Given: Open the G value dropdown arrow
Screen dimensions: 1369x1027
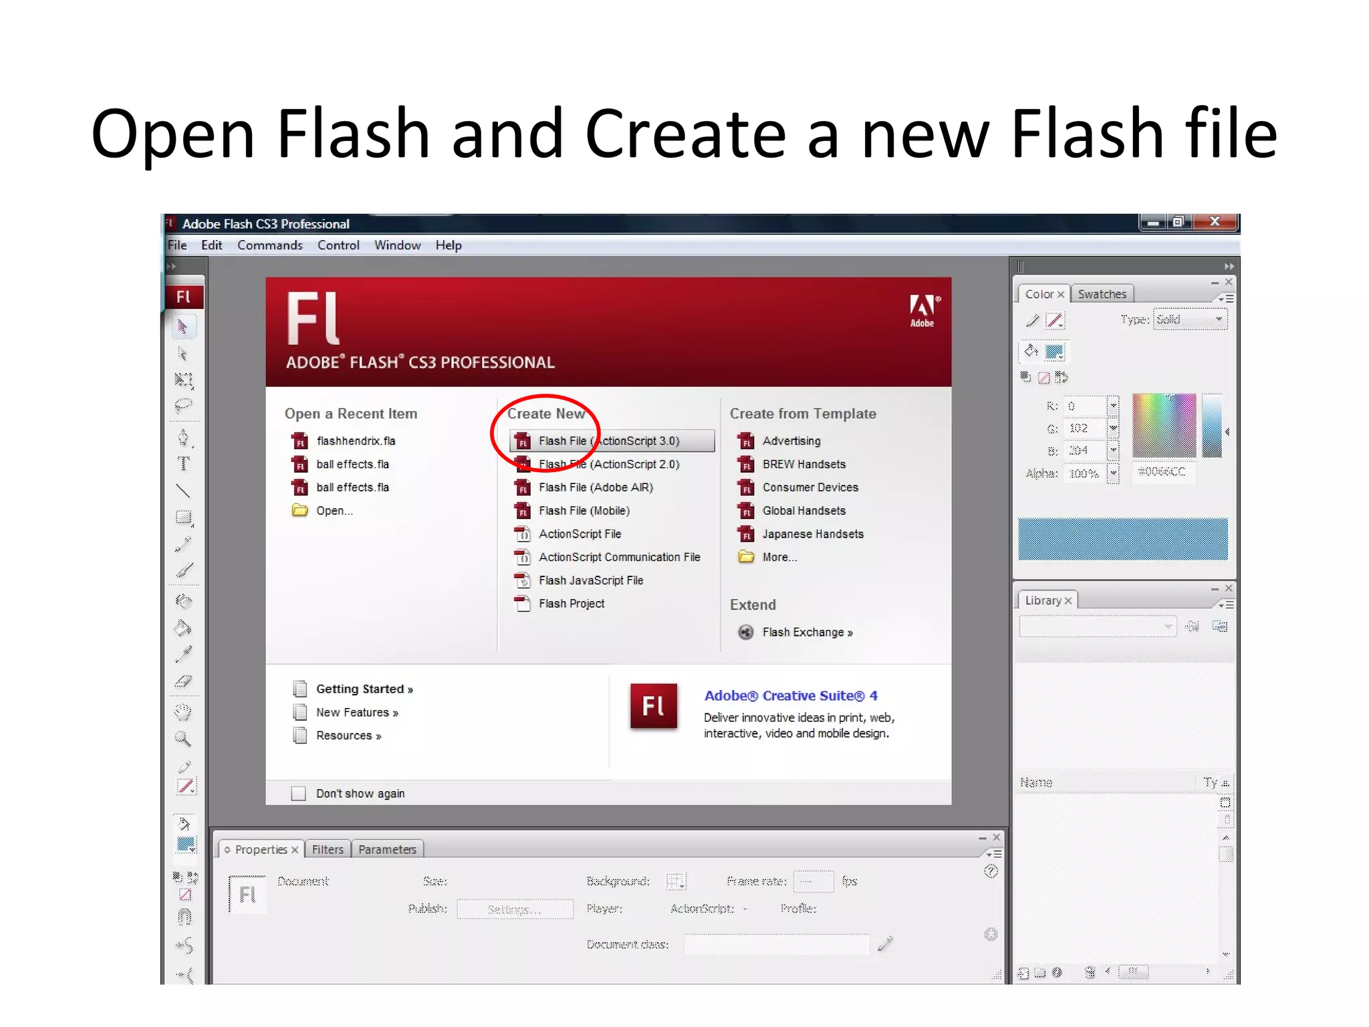Looking at the screenshot, I should (x=1113, y=428).
